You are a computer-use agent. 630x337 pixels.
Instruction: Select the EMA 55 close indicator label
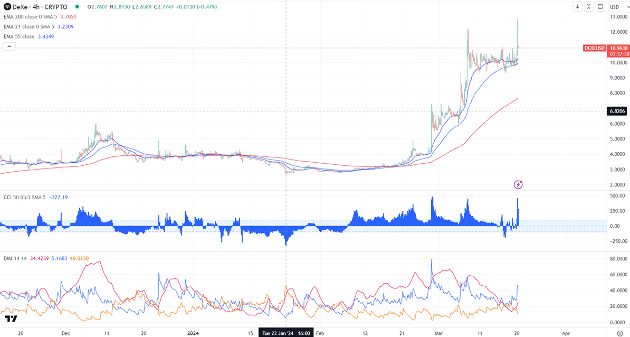pos(19,36)
